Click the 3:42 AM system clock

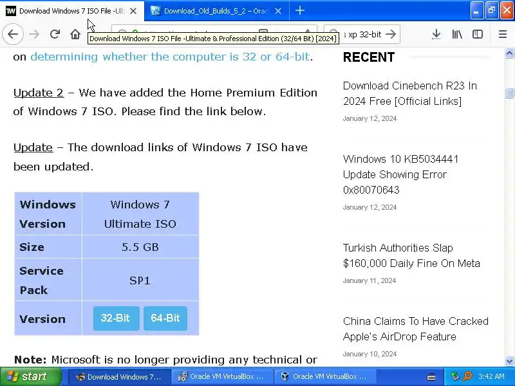[x=491, y=376]
